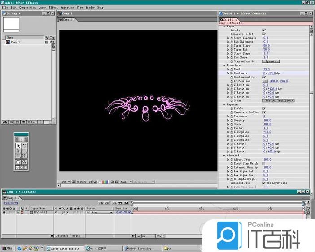Open the Order Rotate, Translate dropdown
The width and height of the screenshot is (315, 252).
coord(279,100)
